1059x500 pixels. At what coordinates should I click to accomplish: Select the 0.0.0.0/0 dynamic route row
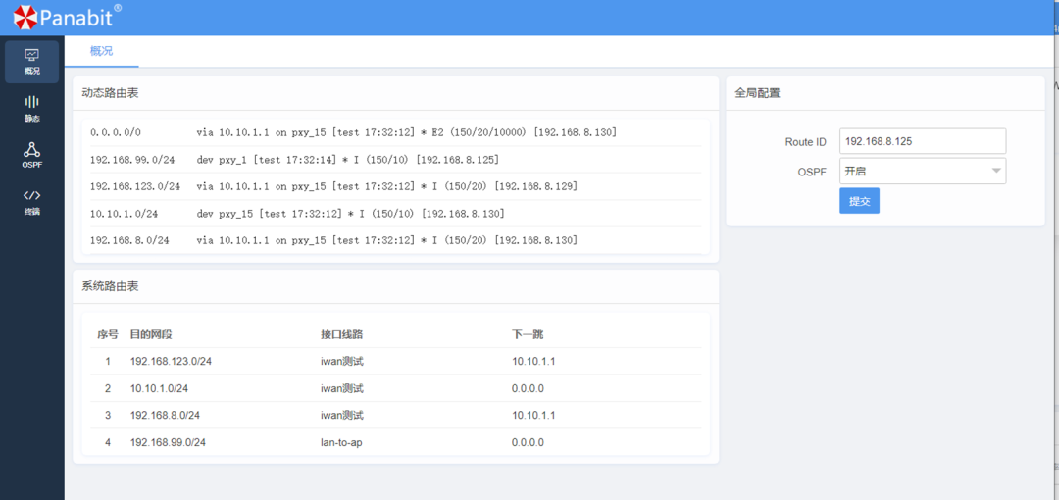pyautogui.click(x=396, y=132)
